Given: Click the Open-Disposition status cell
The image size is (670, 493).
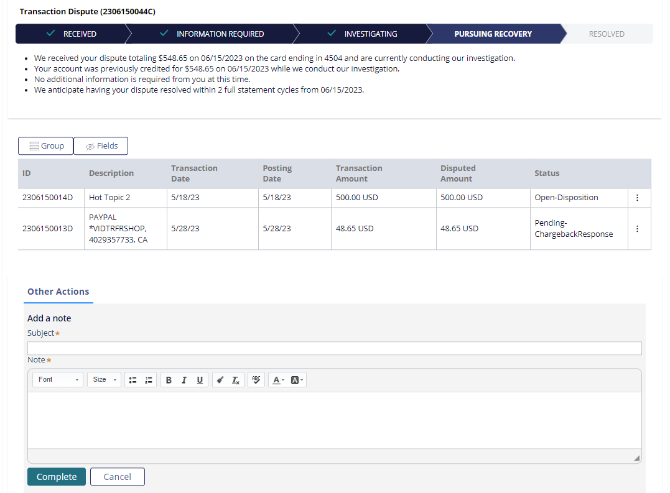Looking at the screenshot, I should click(579, 198).
